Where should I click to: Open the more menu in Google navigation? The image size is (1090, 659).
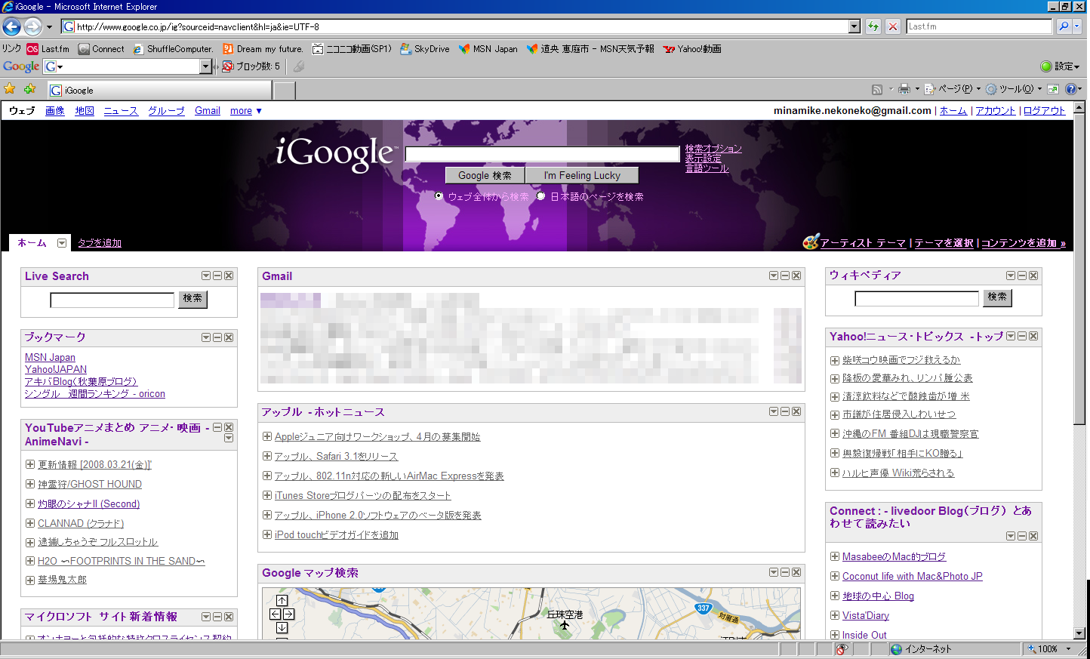pos(246,111)
